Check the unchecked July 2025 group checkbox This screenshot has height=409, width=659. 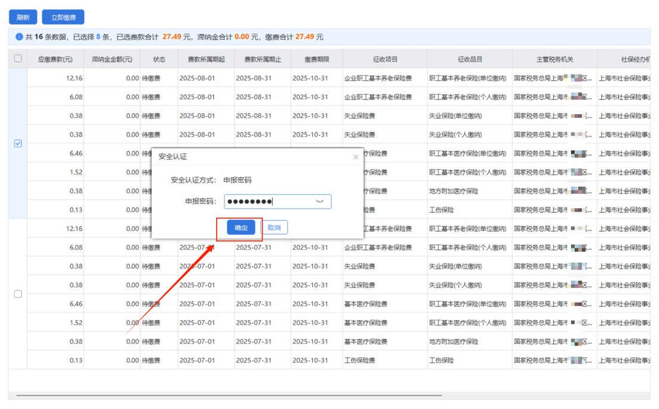[x=18, y=294]
